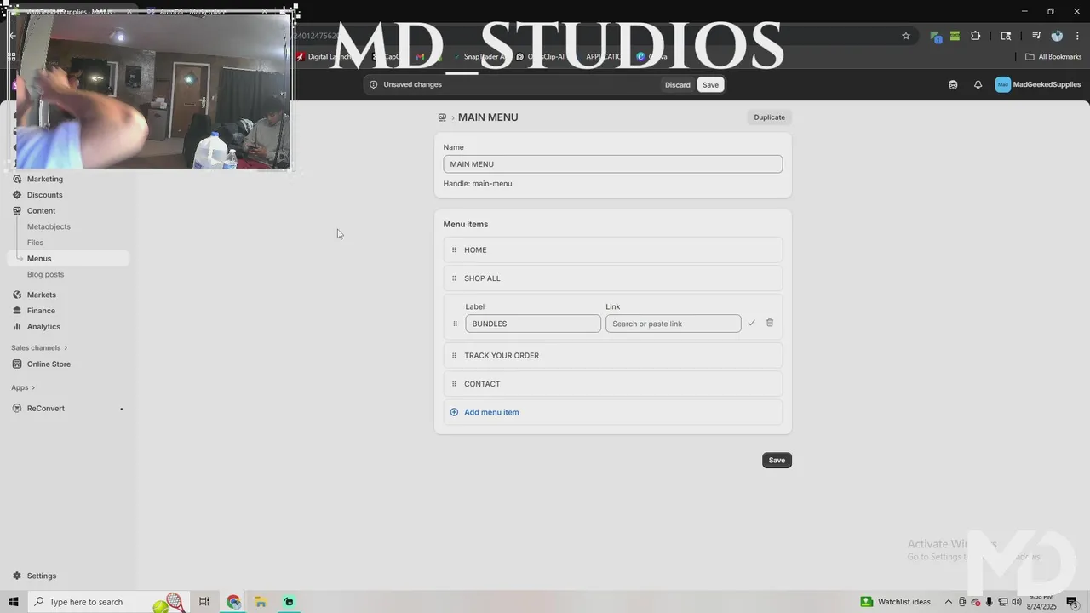Expand the Sales channels section
Screen dimensions: 1090x613
click(39, 348)
